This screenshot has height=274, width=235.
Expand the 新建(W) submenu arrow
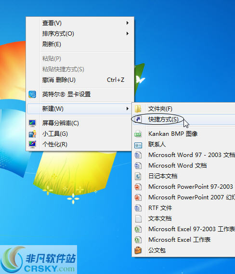pos(128,109)
